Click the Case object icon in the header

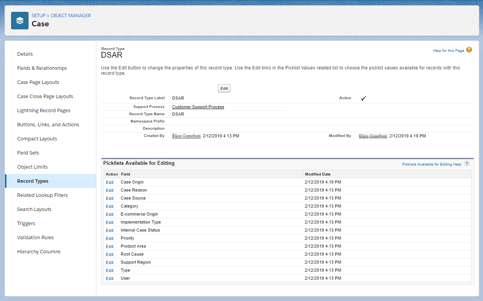(20, 20)
